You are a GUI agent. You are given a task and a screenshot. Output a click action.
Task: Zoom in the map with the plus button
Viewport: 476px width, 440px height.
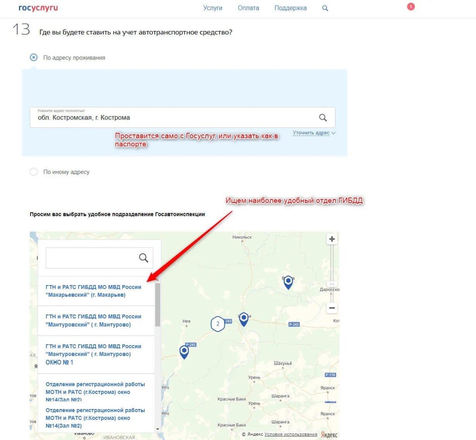[332, 239]
